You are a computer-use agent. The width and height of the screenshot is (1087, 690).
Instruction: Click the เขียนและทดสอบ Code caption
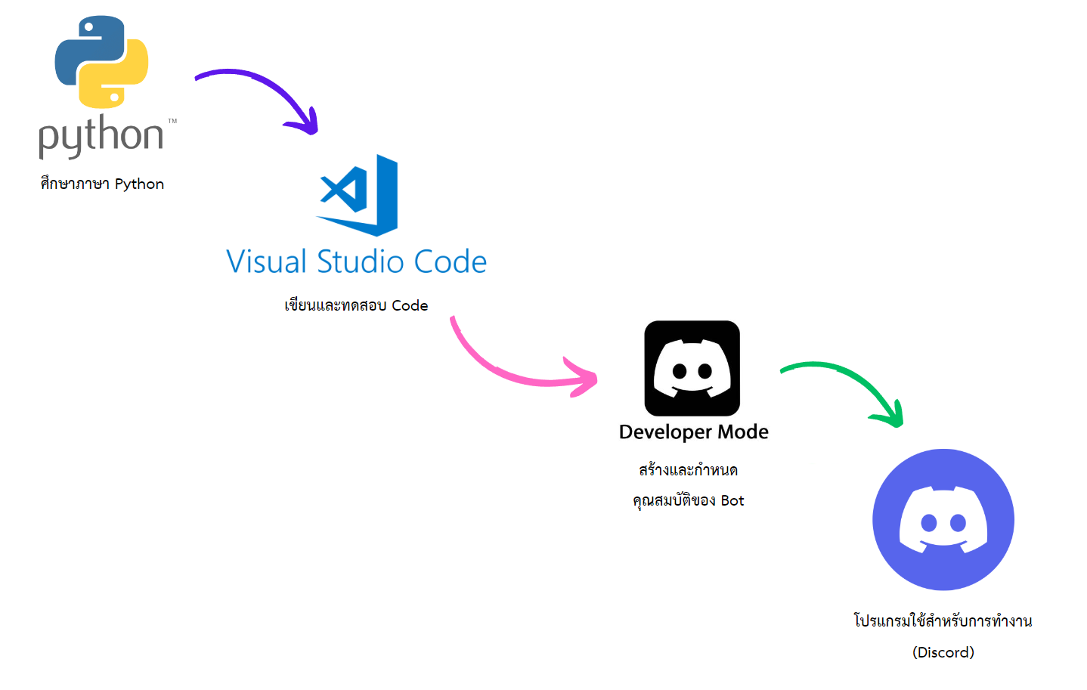[x=356, y=305]
